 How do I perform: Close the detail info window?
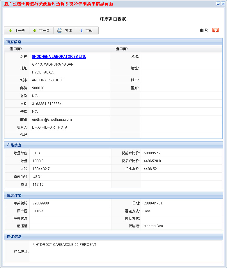[x=223, y=4]
